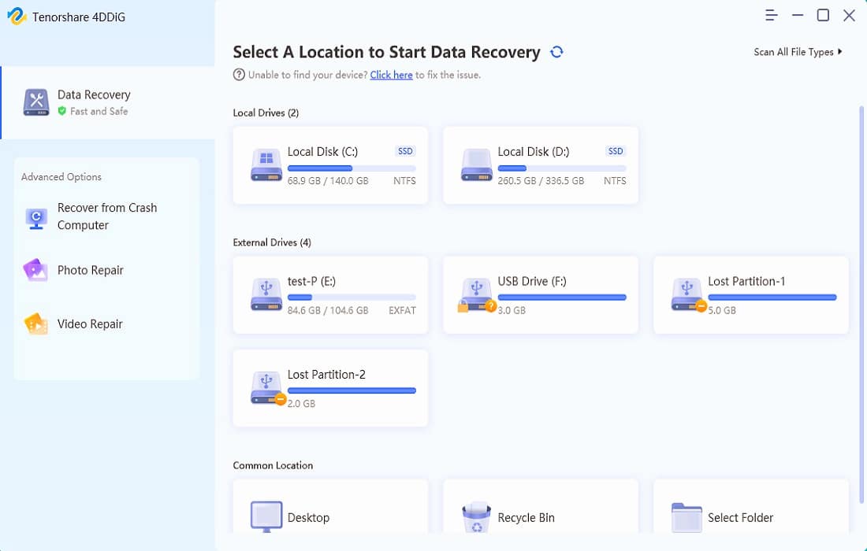Viewport: 867px width, 551px height.
Task: Click the Video Repair icon
Action: (x=36, y=324)
